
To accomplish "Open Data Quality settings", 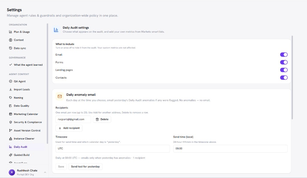I will click(25, 106).
